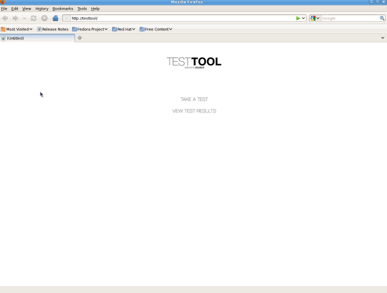
Task: Click the search magnifier icon
Action: pos(382,18)
